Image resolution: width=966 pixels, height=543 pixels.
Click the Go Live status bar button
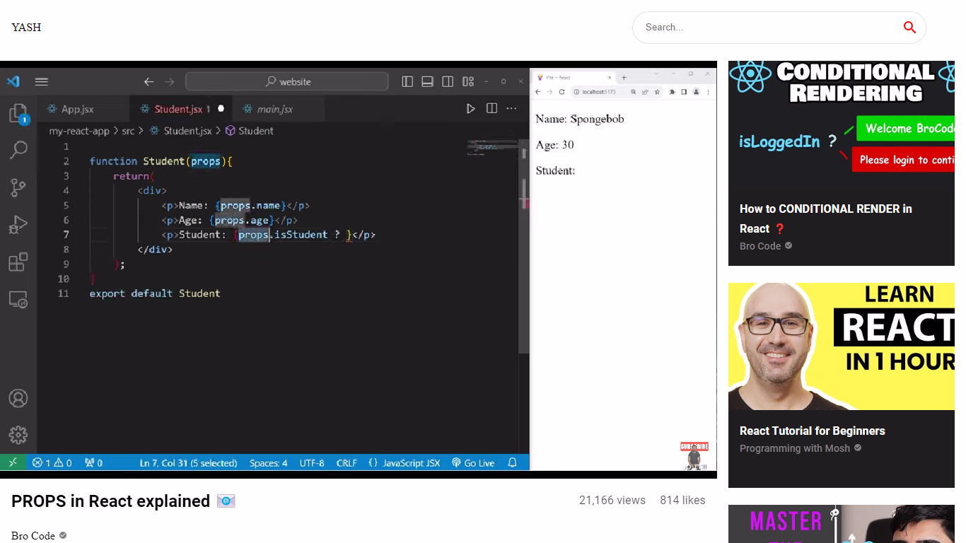pos(473,463)
